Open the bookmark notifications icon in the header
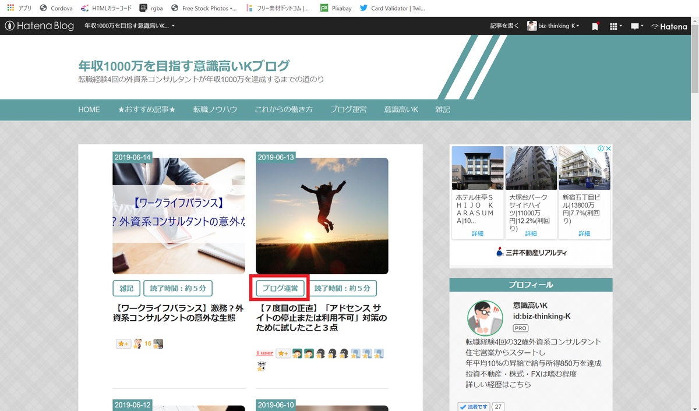The height and width of the screenshot is (411, 699). pos(595,26)
